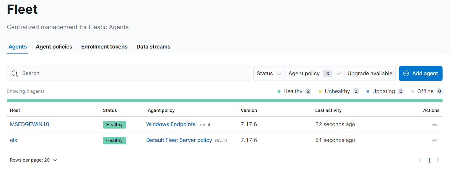The image size is (450, 183).
Task: Open the Agent policies tab
Action: click(x=54, y=47)
